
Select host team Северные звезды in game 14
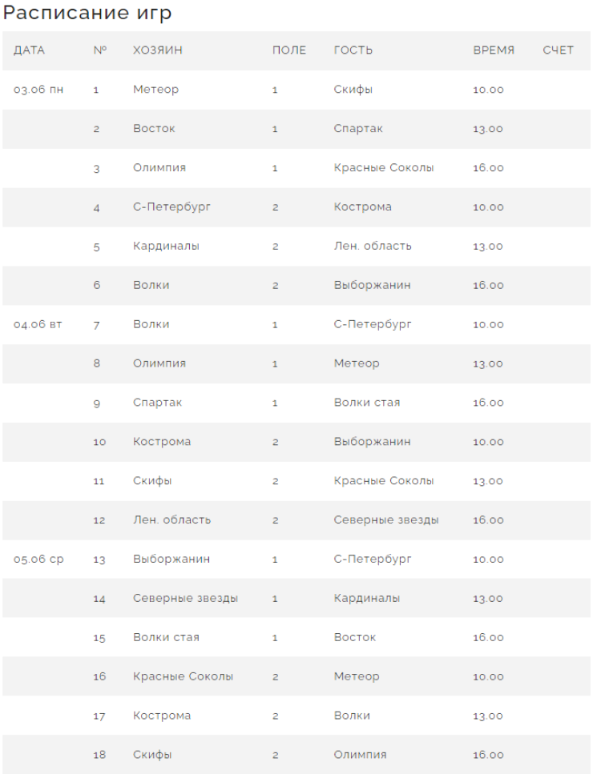click(x=185, y=598)
